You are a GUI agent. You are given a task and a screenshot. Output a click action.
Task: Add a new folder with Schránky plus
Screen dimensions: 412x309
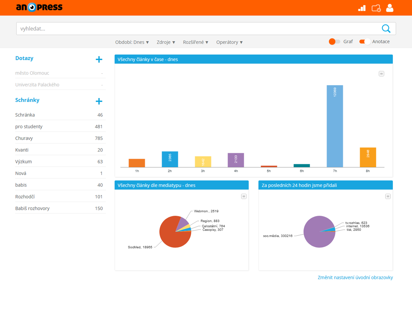click(99, 101)
